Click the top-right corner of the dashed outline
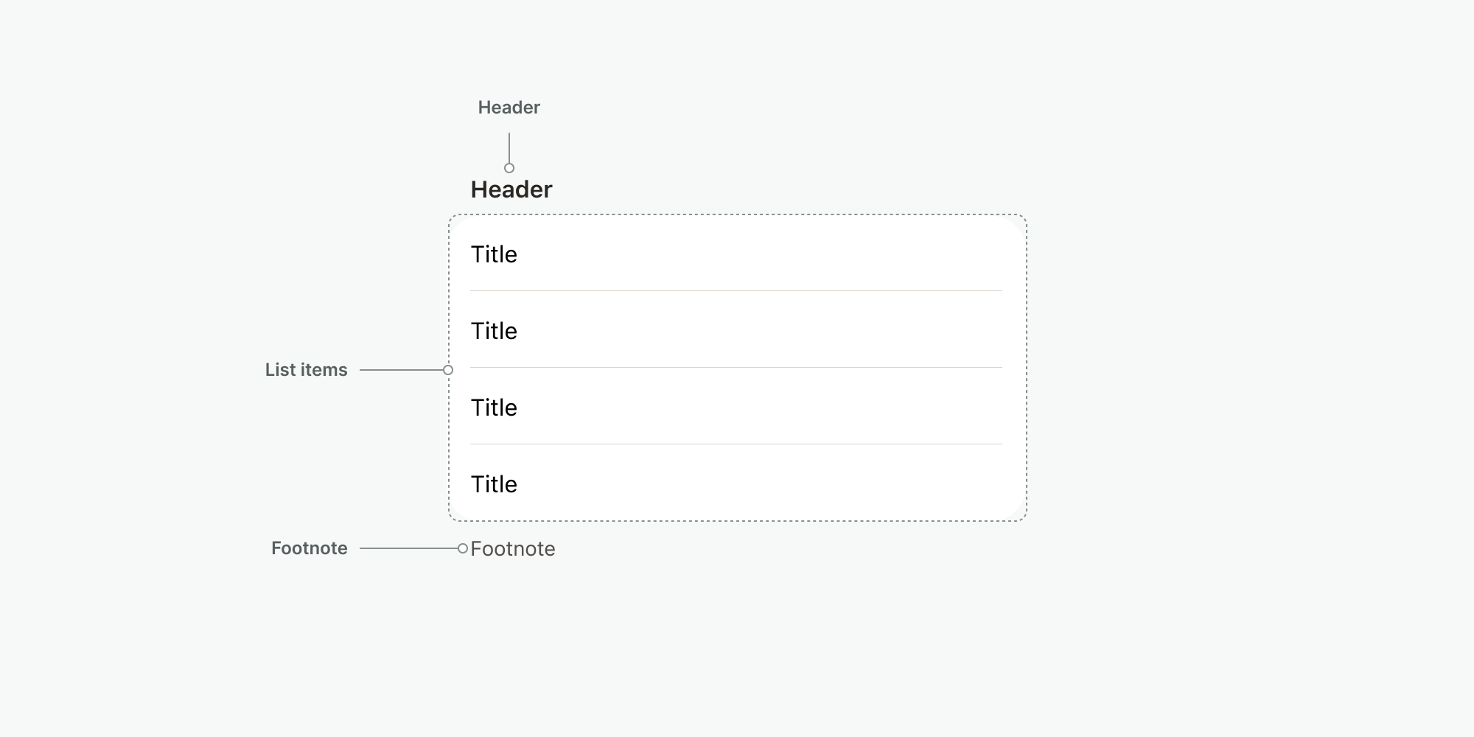Image resolution: width=1474 pixels, height=737 pixels. pyautogui.click(x=1024, y=217)
